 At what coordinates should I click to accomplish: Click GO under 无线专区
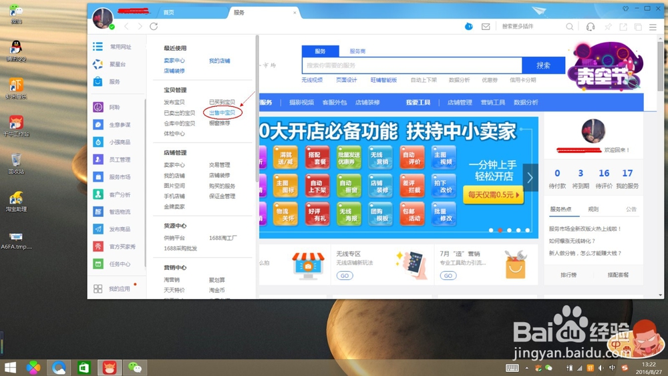point(344,276)
